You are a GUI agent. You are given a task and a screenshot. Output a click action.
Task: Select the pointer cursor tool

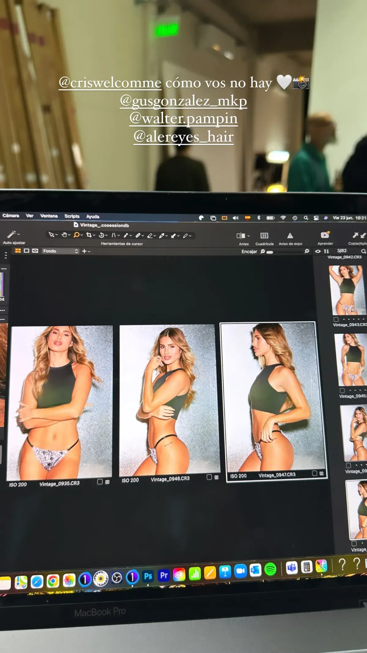(x=51, y=235)
